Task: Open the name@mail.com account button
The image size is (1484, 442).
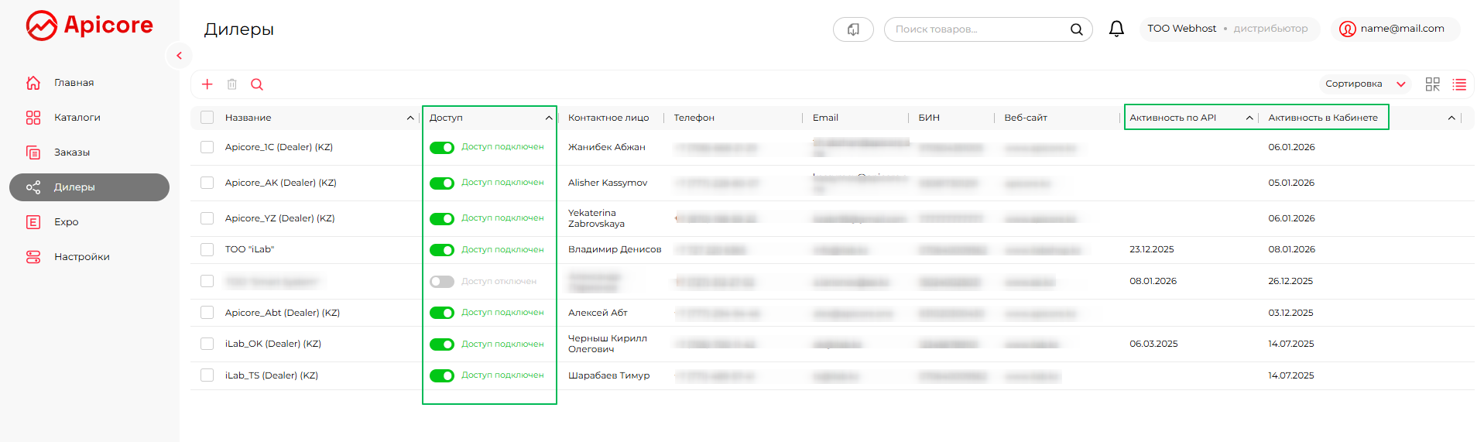Action: [x=1395, y=29]
